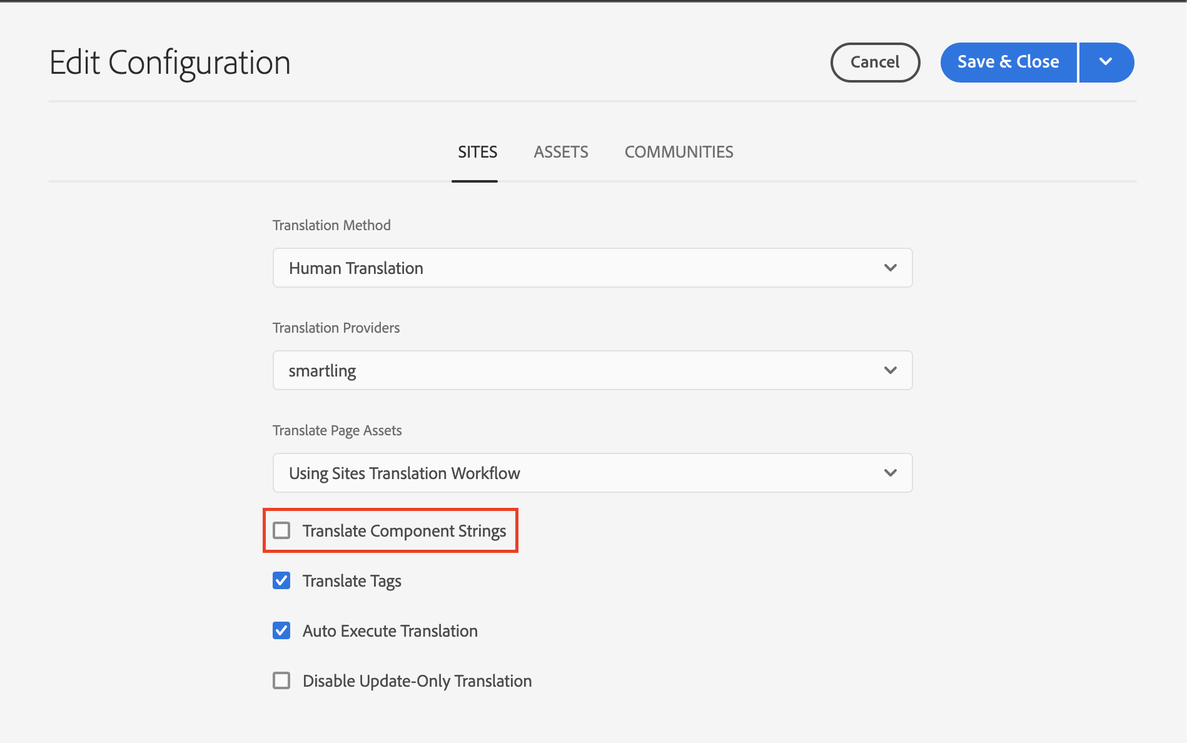
Task: Open dropdown showing Human Translation
Action: pyautogui.click(x=592, y=268)
